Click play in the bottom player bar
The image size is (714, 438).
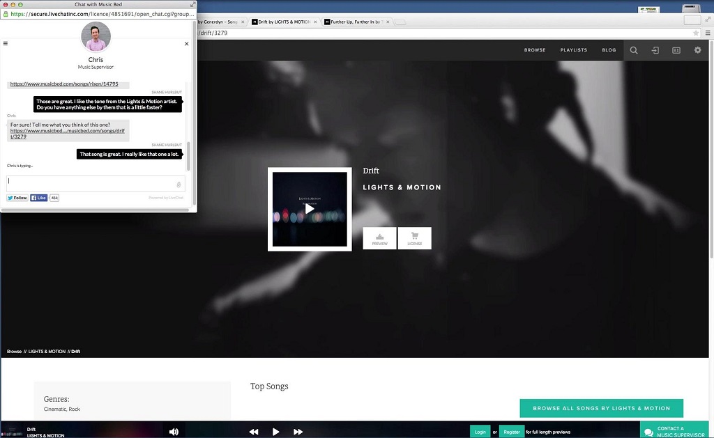275,432
